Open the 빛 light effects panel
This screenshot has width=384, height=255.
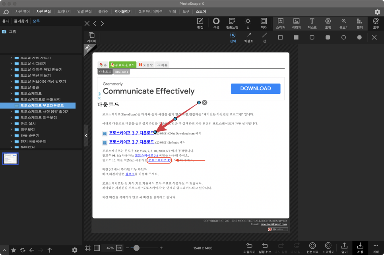tap(248, 23)
